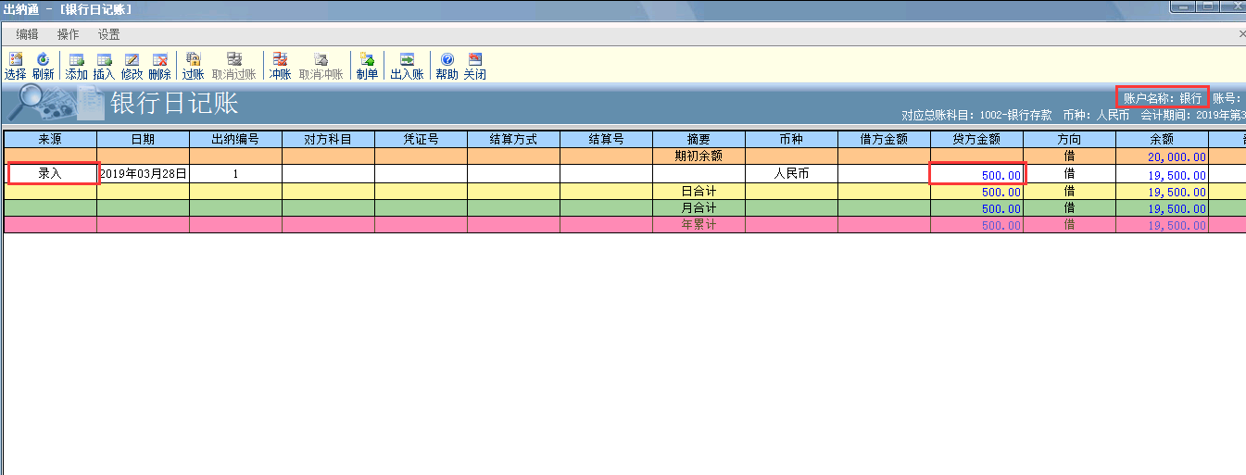Select the 500.00 credit amount cell
The height and width of the screenshot is (475, 1246).
point(977,175)
